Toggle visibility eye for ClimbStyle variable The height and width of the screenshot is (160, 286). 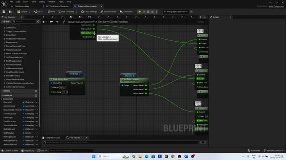click(x=37, y=117)
